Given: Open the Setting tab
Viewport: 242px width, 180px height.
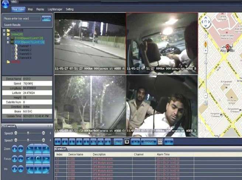Looking at the screenshot, I should (69, 9).
